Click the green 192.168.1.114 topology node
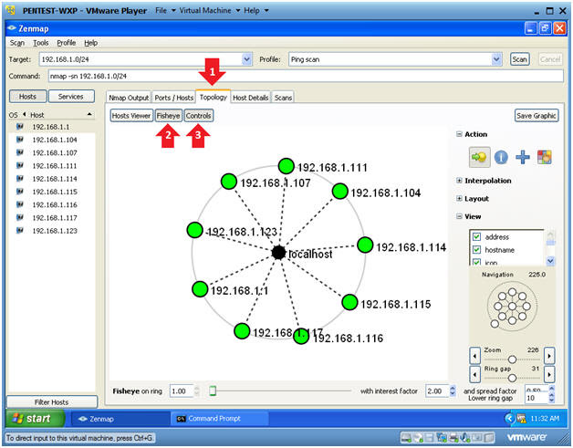 pos(365,245)
